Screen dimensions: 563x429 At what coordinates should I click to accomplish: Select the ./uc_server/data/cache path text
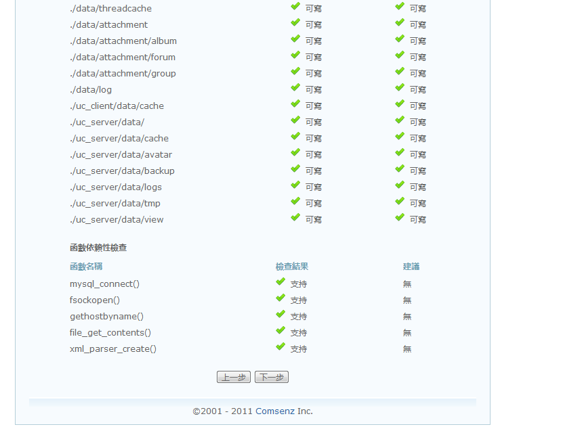119,139
